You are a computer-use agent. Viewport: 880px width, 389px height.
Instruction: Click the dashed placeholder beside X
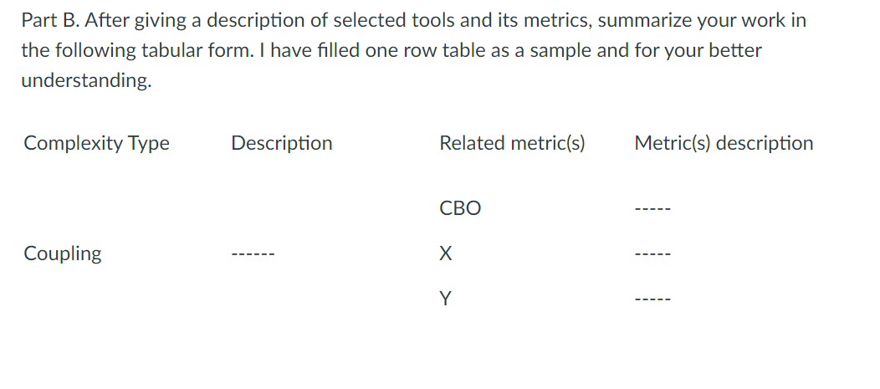[x=652, y=255]
